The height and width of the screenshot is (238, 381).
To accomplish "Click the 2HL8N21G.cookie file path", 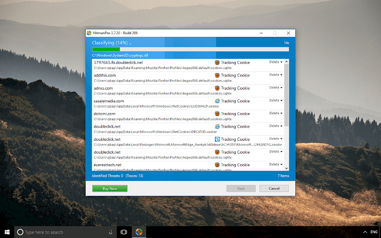I will pyautogui.click(x=188, y=144).
